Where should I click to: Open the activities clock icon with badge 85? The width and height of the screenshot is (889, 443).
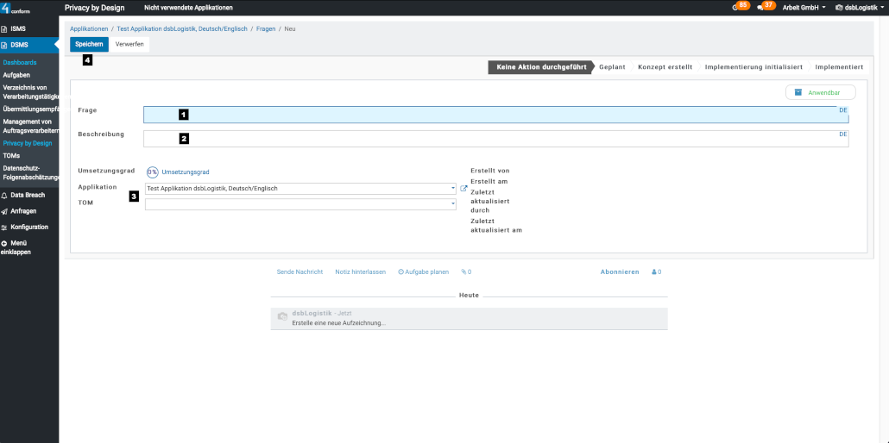[735, 8]
